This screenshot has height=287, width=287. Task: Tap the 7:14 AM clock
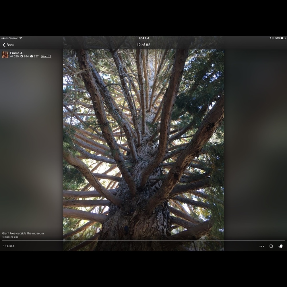(143, 38)
